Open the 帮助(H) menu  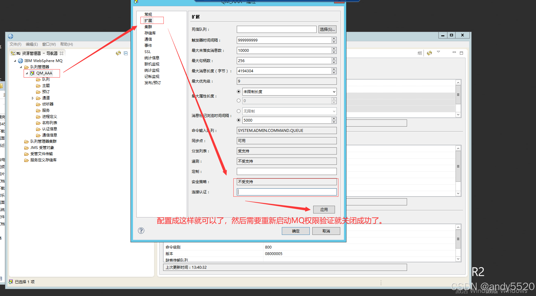coord(66,44)
